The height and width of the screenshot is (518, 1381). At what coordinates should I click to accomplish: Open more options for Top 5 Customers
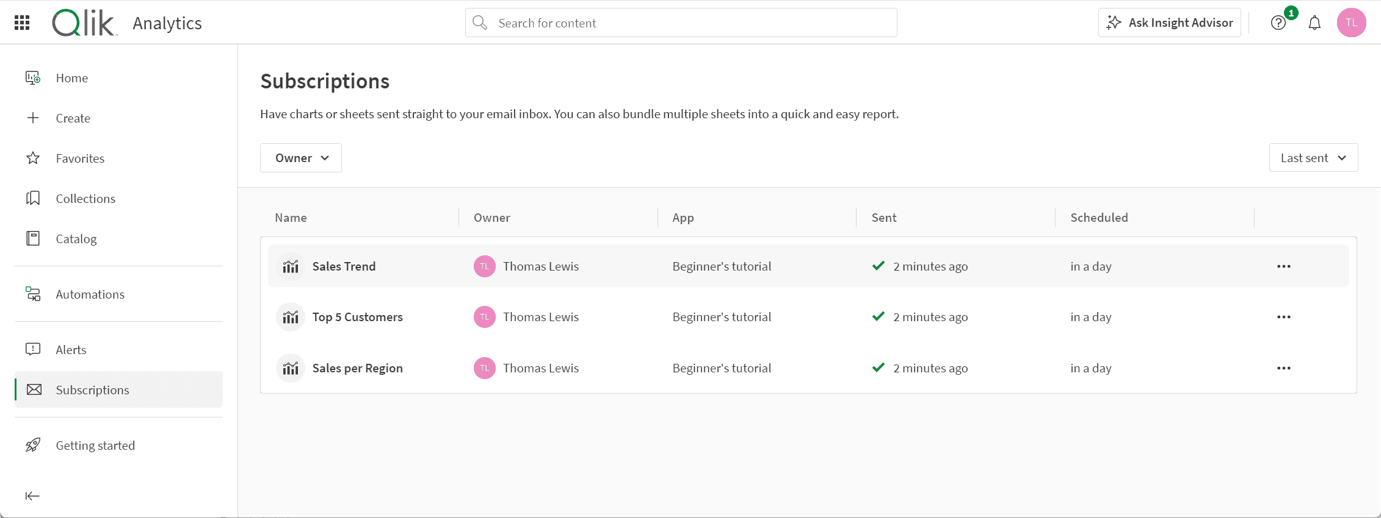(1283, 317)
